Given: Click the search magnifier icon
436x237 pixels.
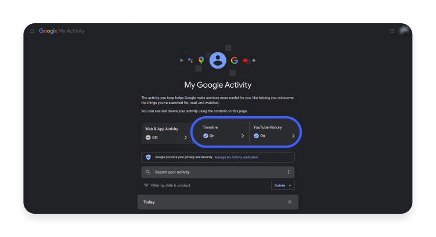Looking at the screenshot, I should click(148, 172).
